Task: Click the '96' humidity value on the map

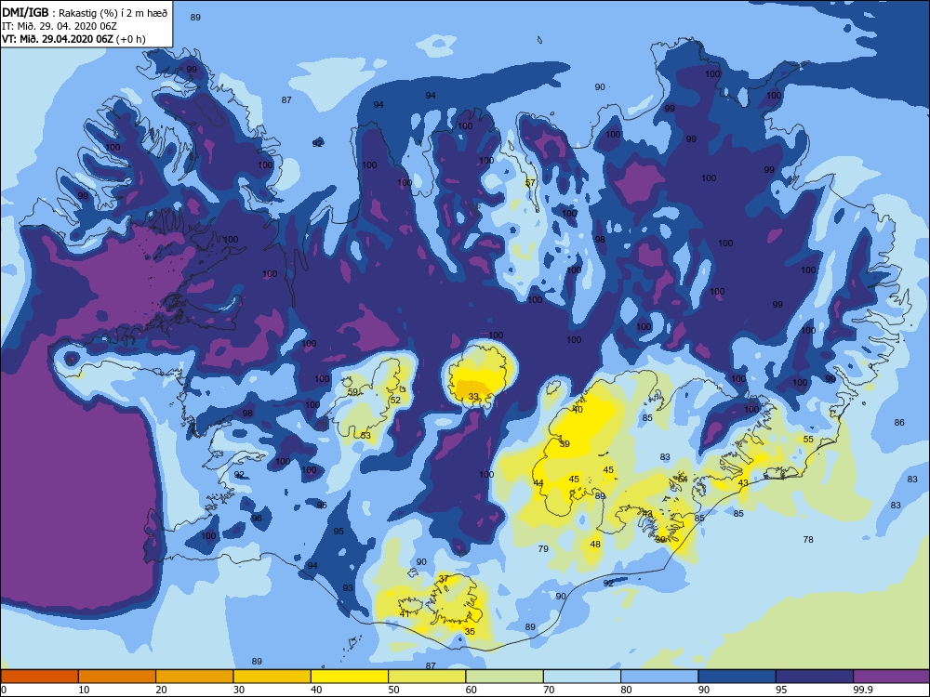Action: coord(257,518)
